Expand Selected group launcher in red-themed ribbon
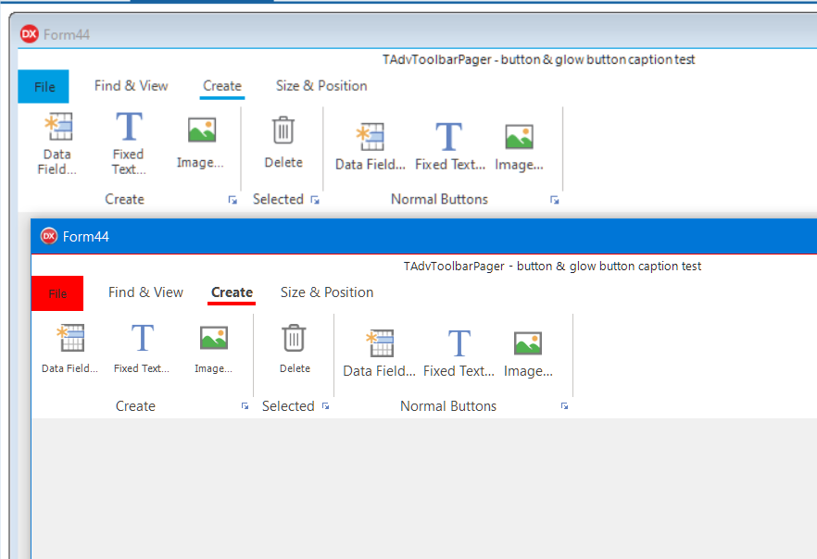817x559 pixels. (326, 406)
